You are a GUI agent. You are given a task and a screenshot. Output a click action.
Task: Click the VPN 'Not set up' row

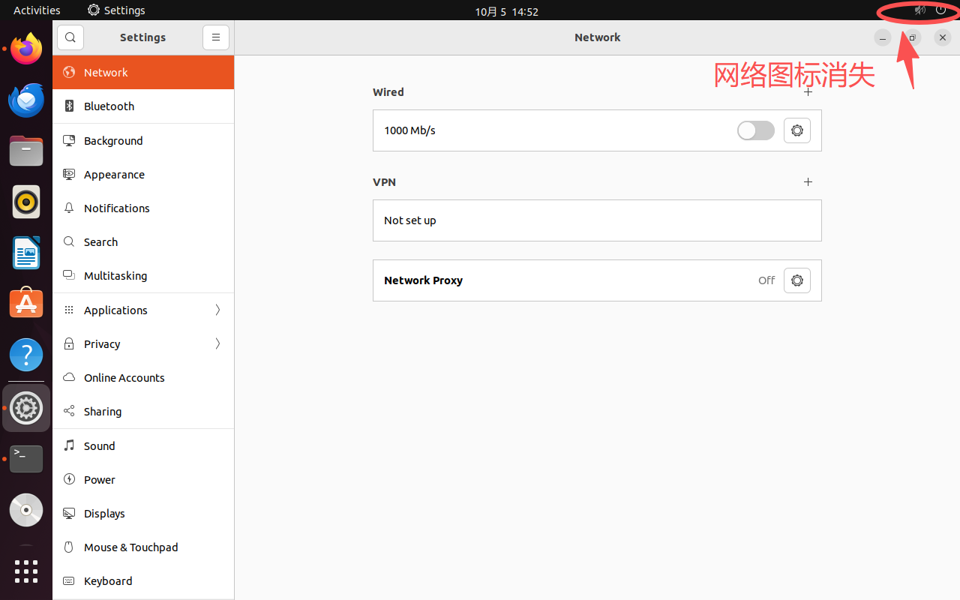pyautogui.click(x=597, y=220)
